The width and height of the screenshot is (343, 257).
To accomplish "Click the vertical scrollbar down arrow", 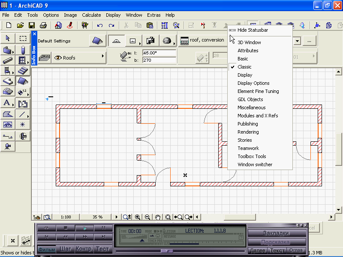I will [x=338, y=210].
